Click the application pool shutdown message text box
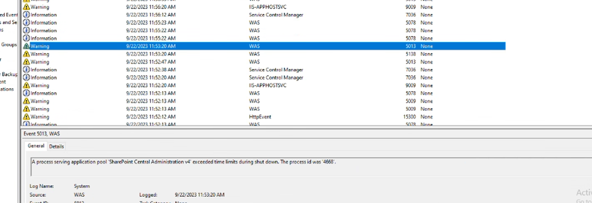 point(311,167)
